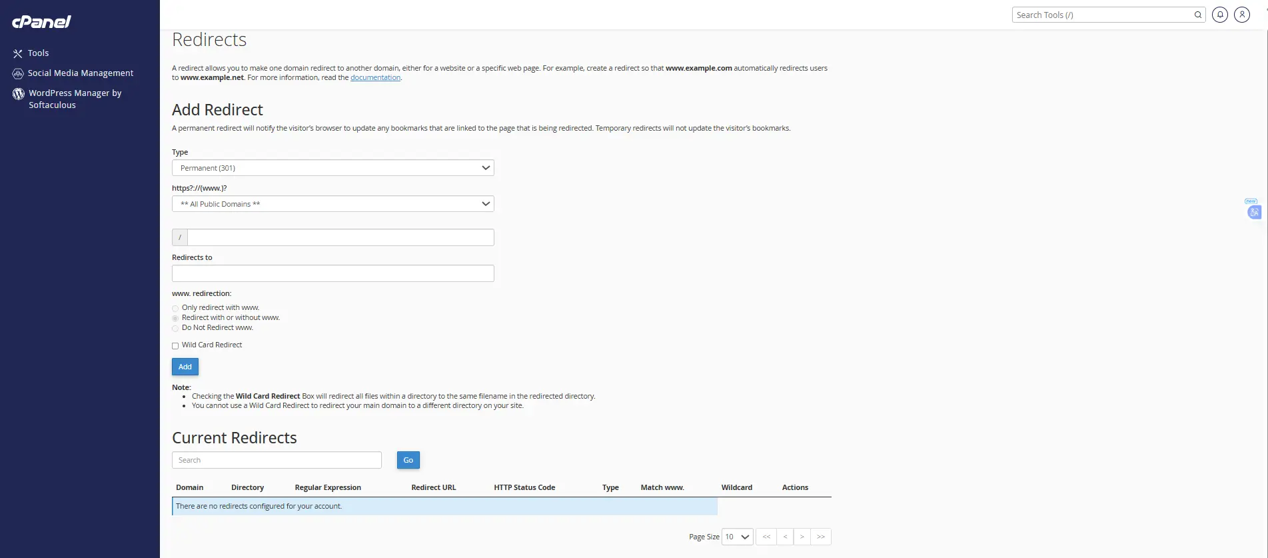Click the WordPress logo icon in sidebar
Image resolution: width=1268 pixels, height=558 pixels.
coord(19,94)
